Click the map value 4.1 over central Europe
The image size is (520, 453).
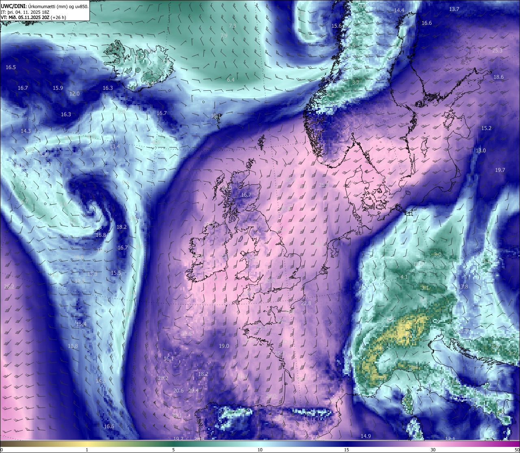(404, 277)
